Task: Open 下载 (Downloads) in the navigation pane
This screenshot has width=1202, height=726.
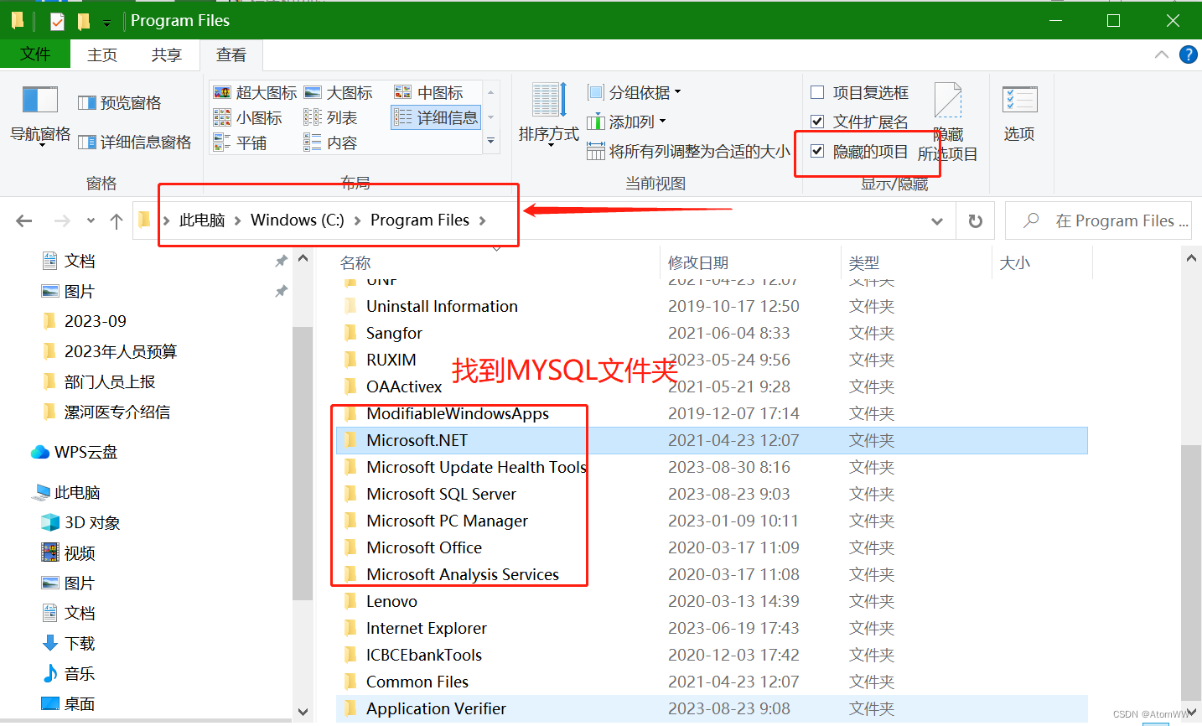Action: pos(69,643)
